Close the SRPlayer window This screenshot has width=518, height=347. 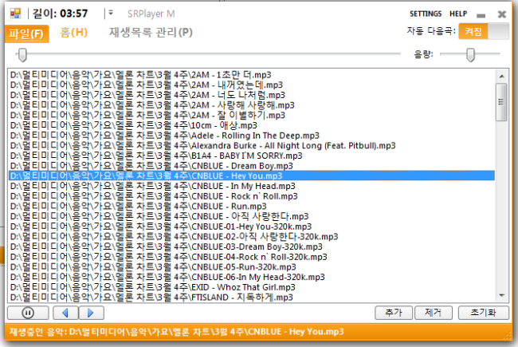coord(502,14)
